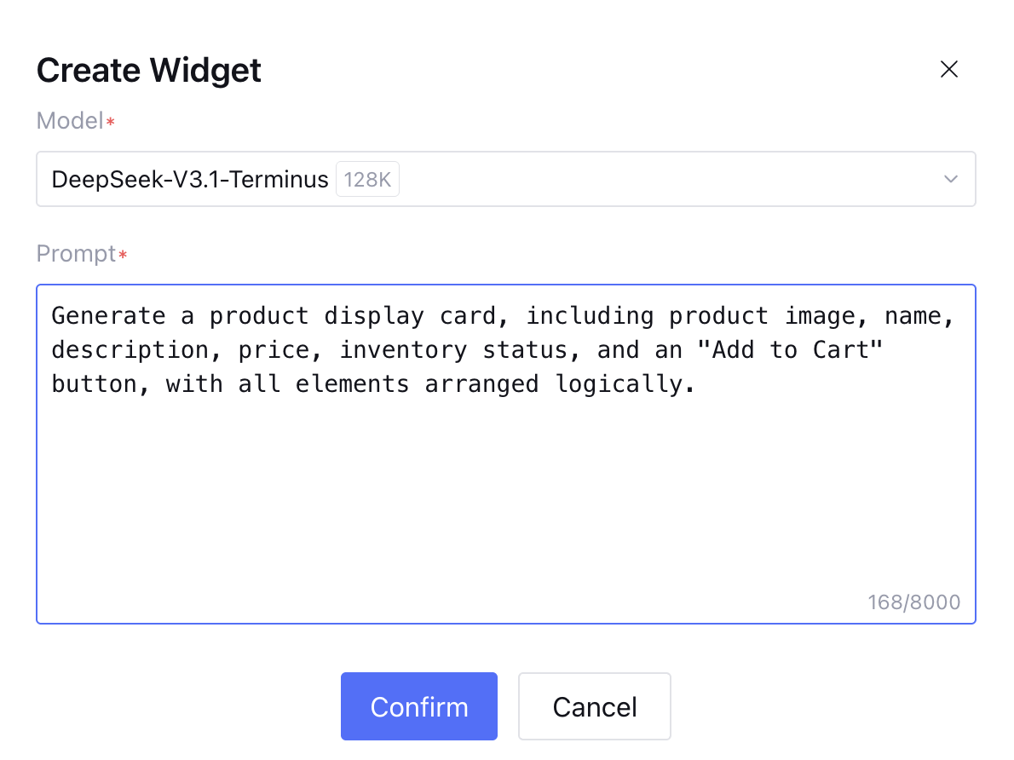Confirm the widget creation

click(418, 706)
